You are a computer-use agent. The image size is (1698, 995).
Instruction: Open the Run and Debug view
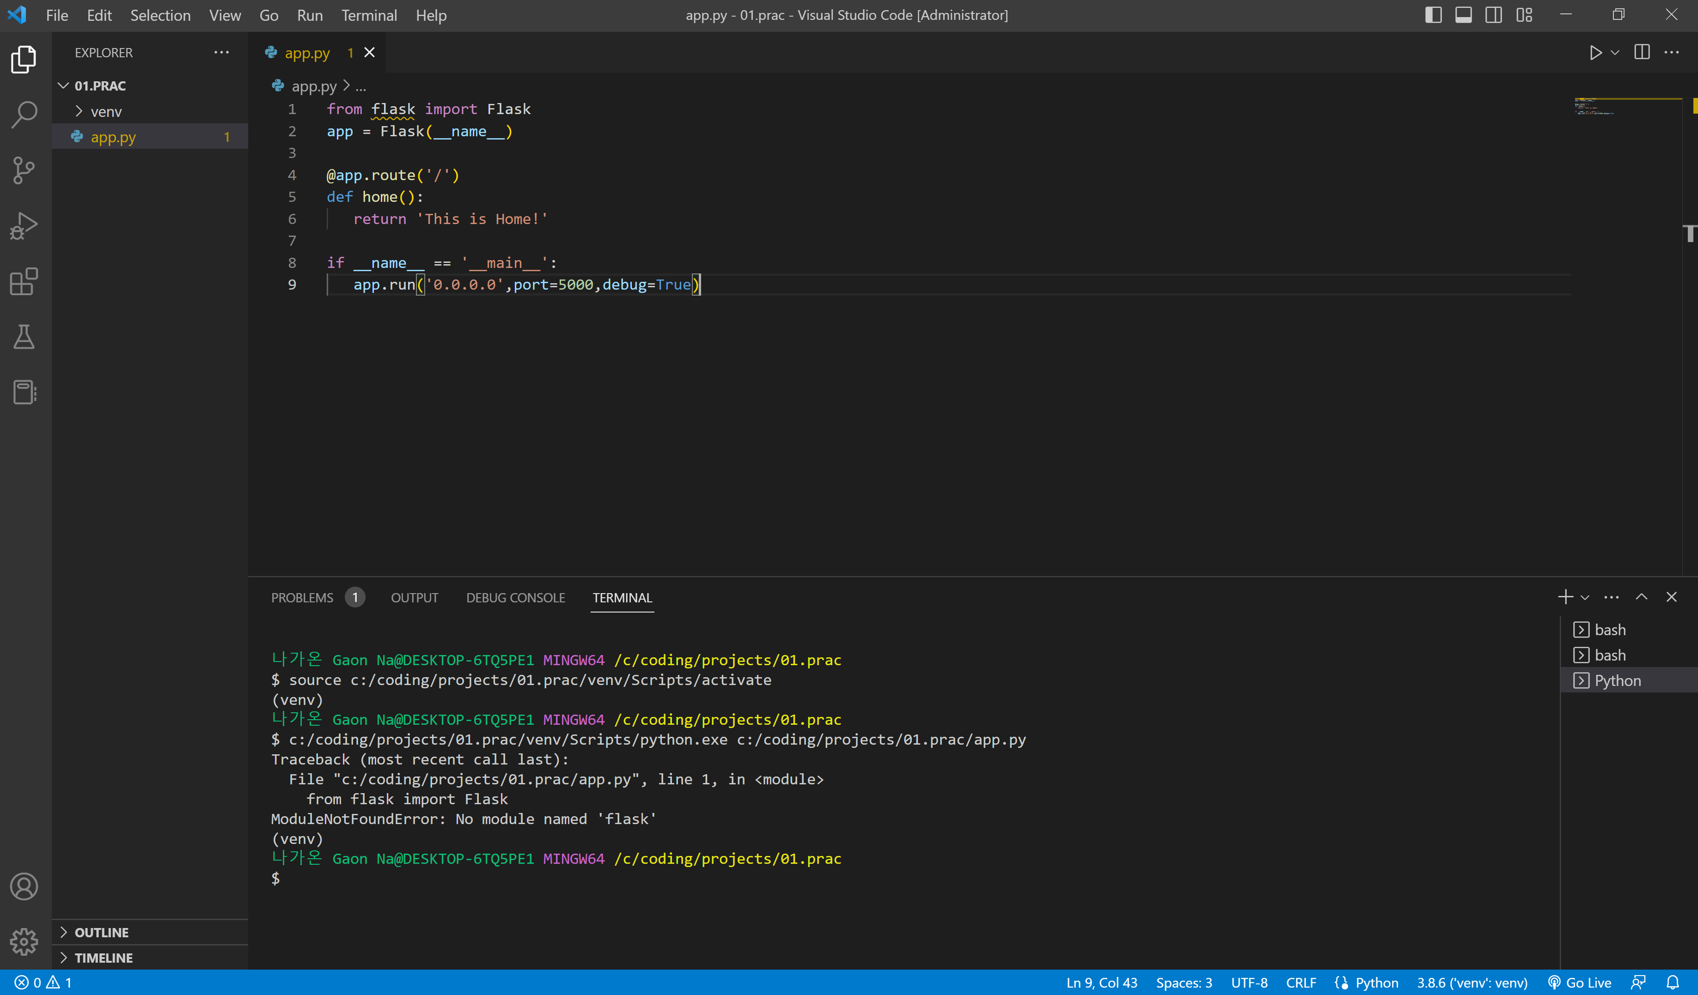pos(24,226)
